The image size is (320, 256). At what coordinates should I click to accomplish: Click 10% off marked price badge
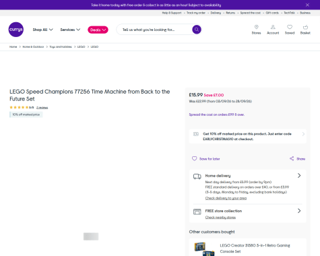[x=26, y=115]
